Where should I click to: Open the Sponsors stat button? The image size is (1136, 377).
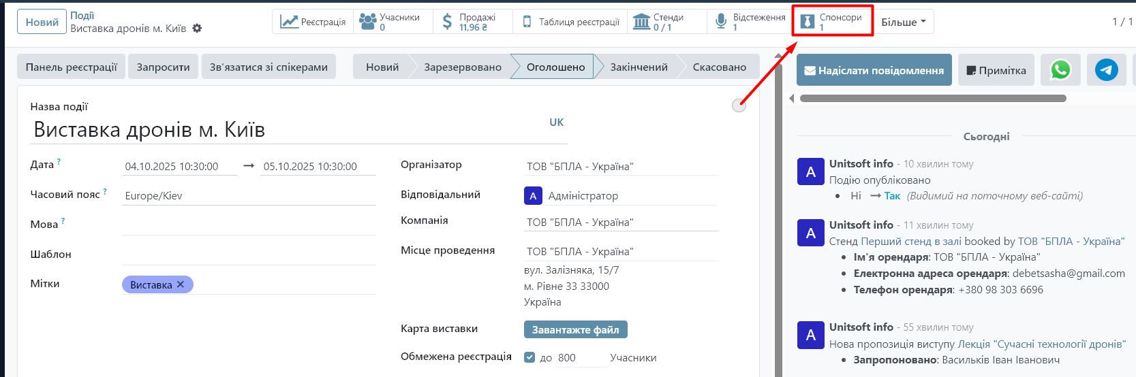(832, 22)
